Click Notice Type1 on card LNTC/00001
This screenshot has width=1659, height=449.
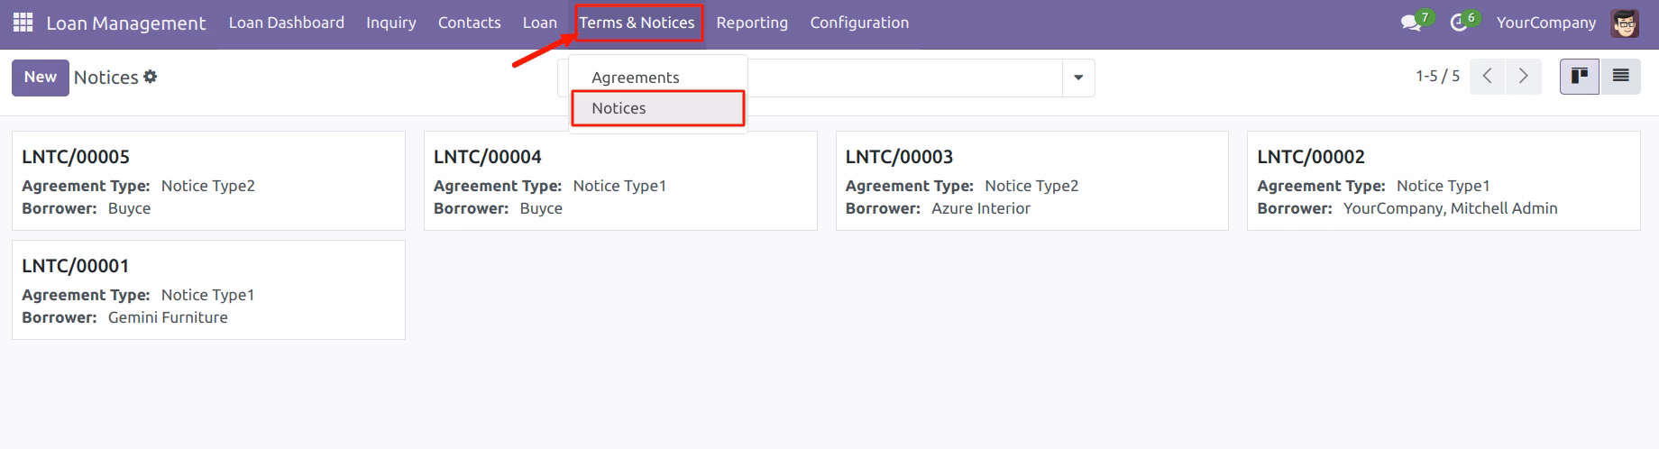point(207,295)
